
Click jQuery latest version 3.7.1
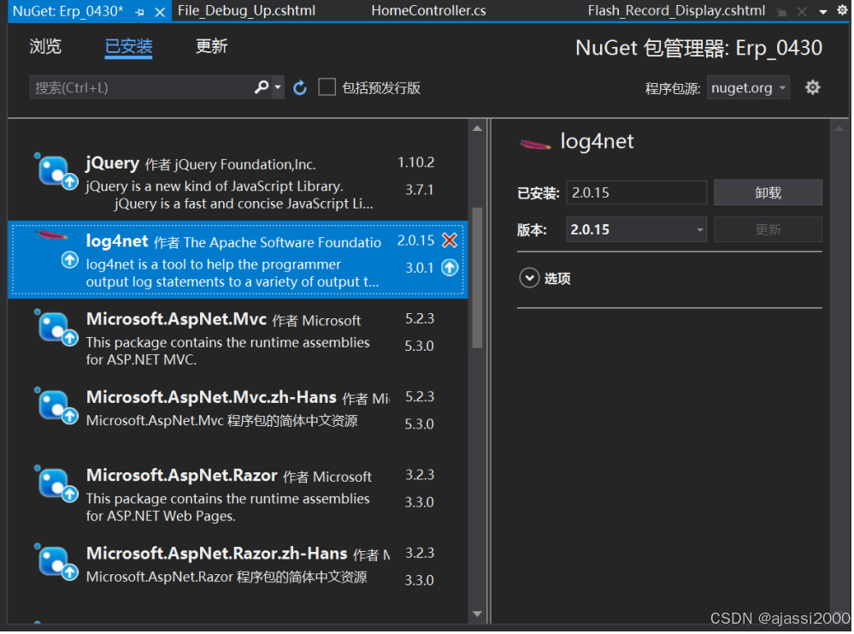click(420, 190)
